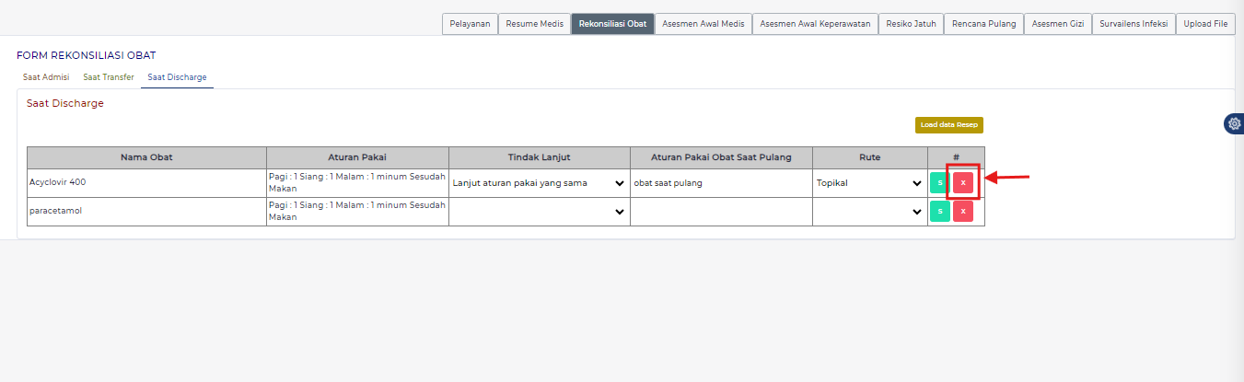The width and height of the screenshot is (1244, 382).
Task: Open the settings gear on right edge
Action: coord(1234,123)
